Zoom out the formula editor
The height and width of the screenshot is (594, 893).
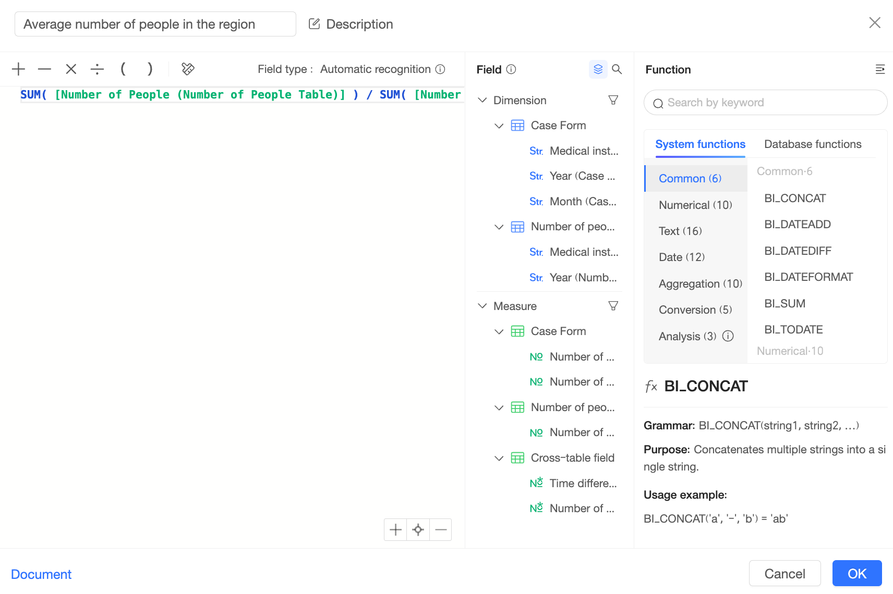tap(441, 530)
